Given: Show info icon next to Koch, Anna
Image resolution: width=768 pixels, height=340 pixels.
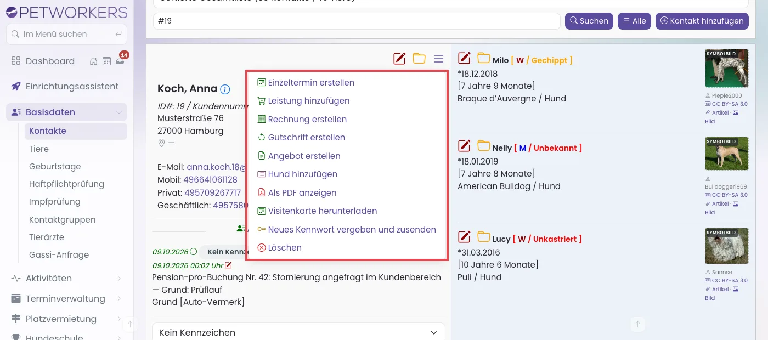Looking at the screenshot, I should tap(225, 89).
